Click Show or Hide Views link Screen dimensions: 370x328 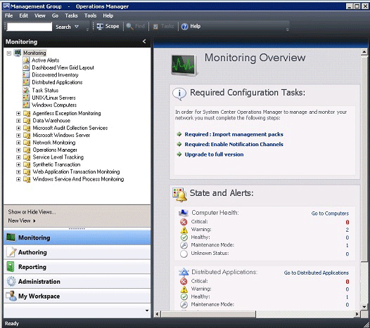[x=32, y=212]
